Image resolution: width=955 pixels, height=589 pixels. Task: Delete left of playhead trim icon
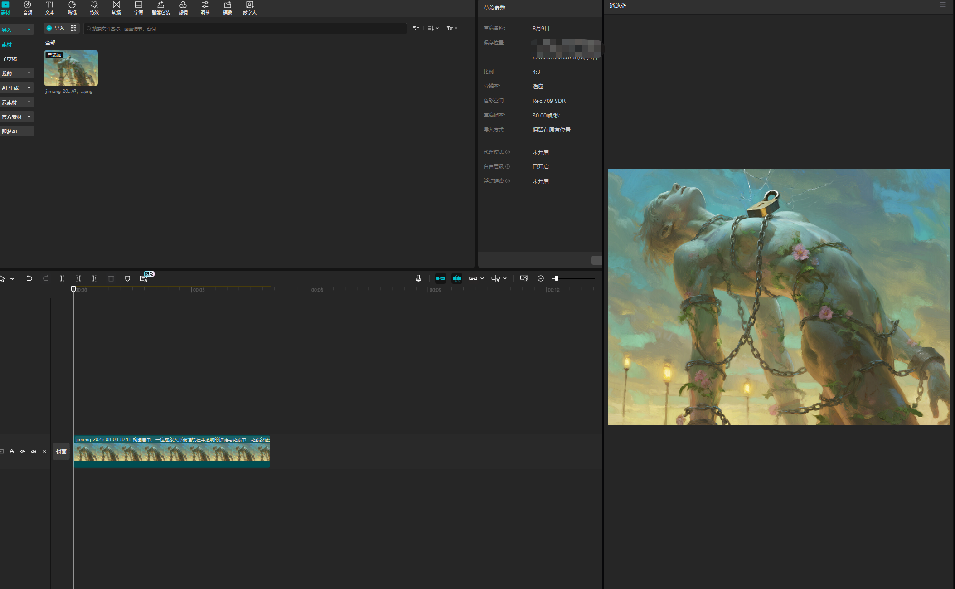78,278
